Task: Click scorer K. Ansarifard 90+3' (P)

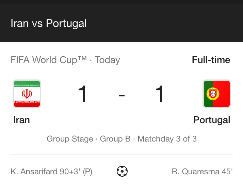Action: pos(51,172)
